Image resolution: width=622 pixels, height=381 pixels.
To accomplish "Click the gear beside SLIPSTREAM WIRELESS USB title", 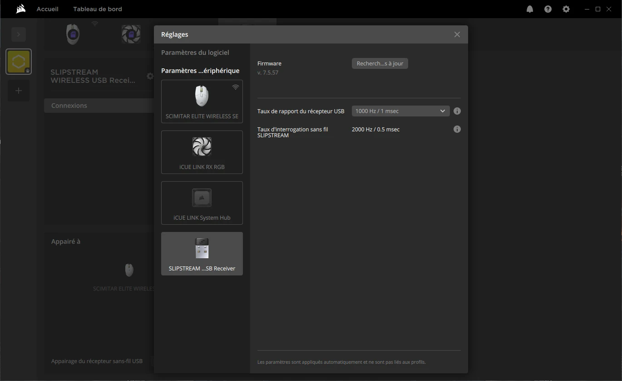I will 150,76.
